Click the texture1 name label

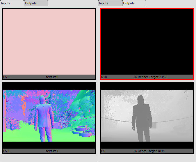52,151
